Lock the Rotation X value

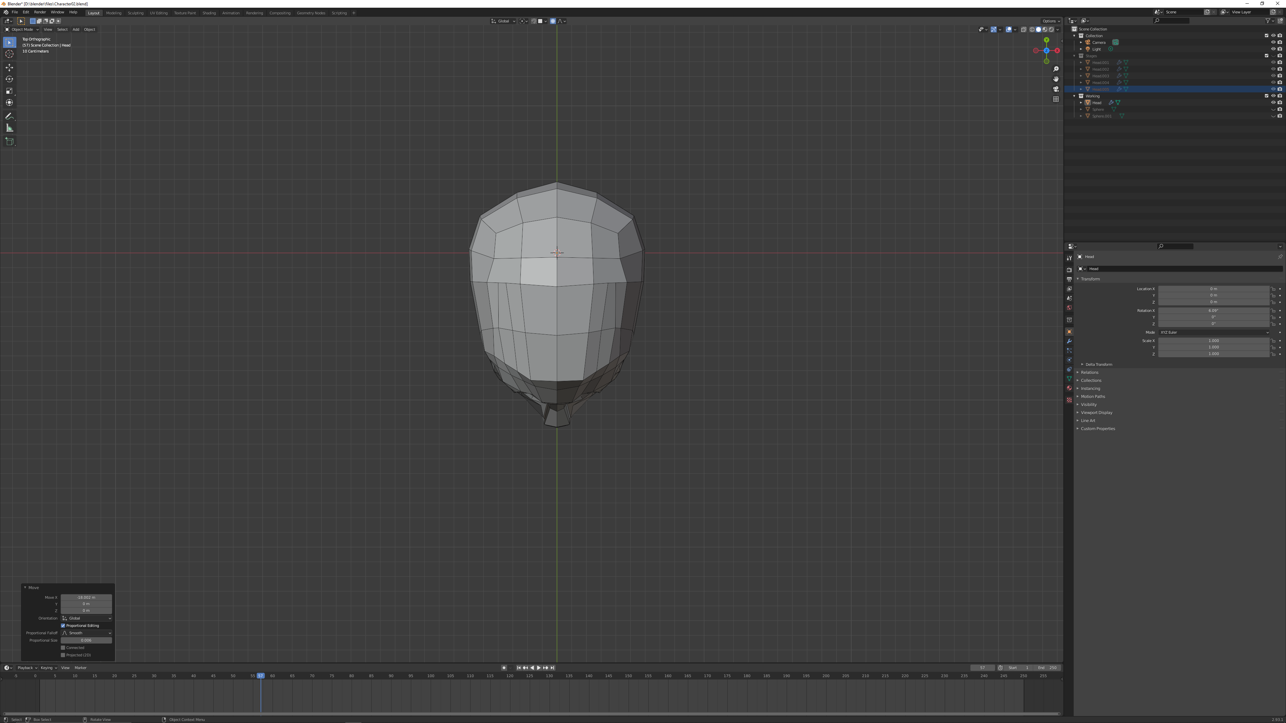[x=1273, y=311]
